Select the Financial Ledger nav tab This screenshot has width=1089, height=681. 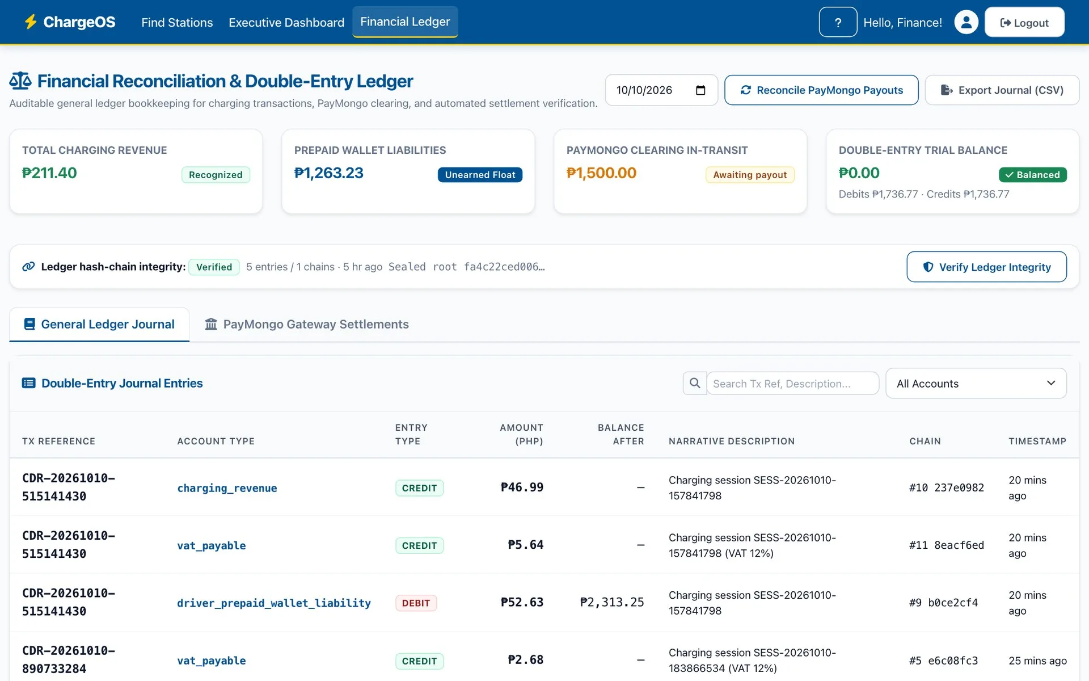(x=405, y=22)
